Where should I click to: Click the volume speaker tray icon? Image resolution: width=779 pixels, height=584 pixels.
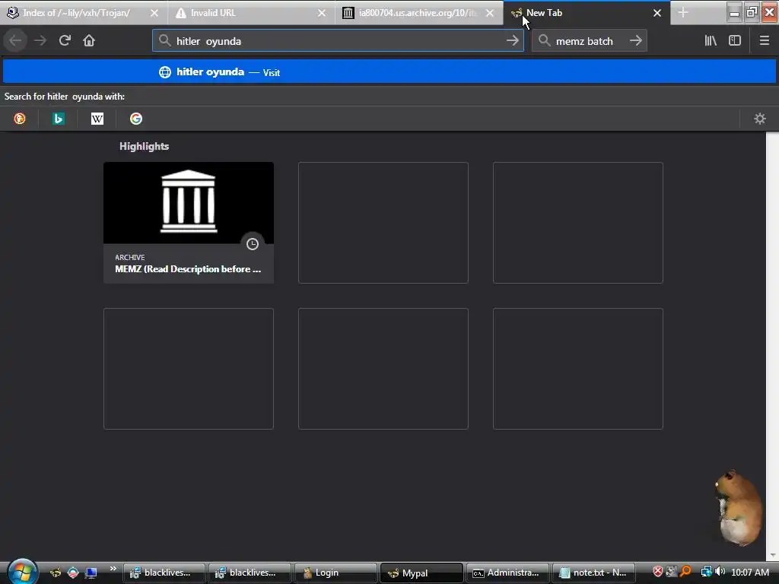pos(720,572)
